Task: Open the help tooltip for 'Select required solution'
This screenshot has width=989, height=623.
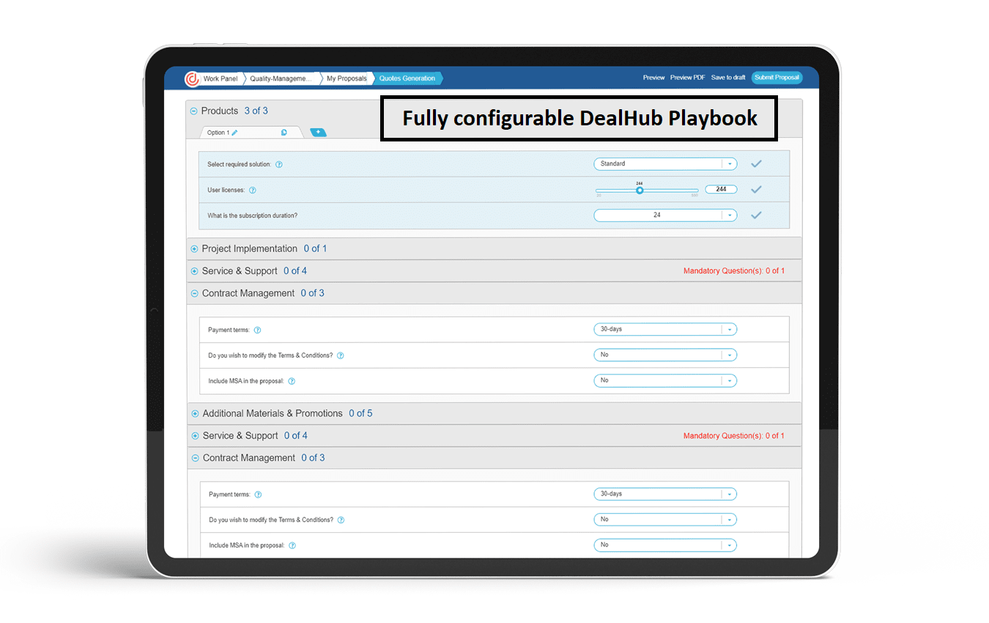Action: tap(279, 165)
